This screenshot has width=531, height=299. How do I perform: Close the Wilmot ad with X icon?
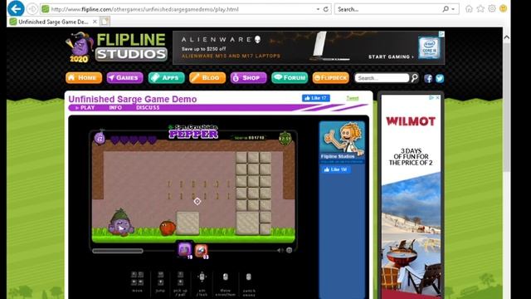437,98
